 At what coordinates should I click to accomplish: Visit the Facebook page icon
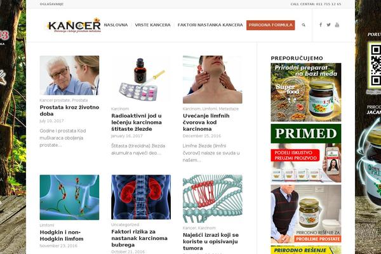[x=321, y=25]
